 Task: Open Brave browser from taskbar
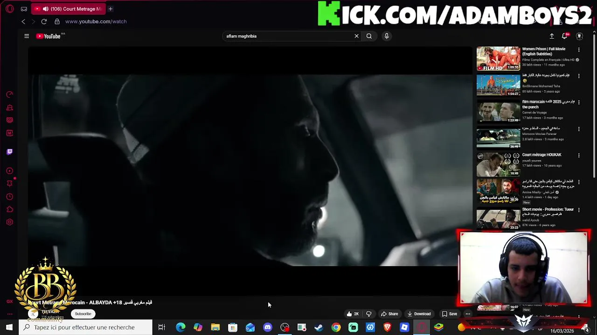[387, 328]
